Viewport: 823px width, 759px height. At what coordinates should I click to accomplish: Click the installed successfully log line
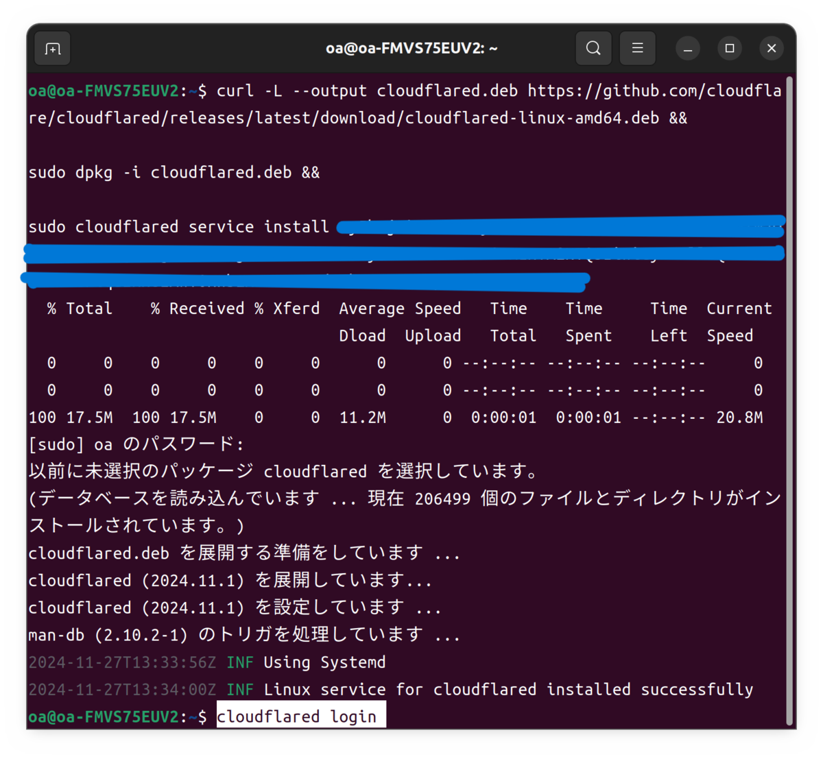[x=391, y=690]
